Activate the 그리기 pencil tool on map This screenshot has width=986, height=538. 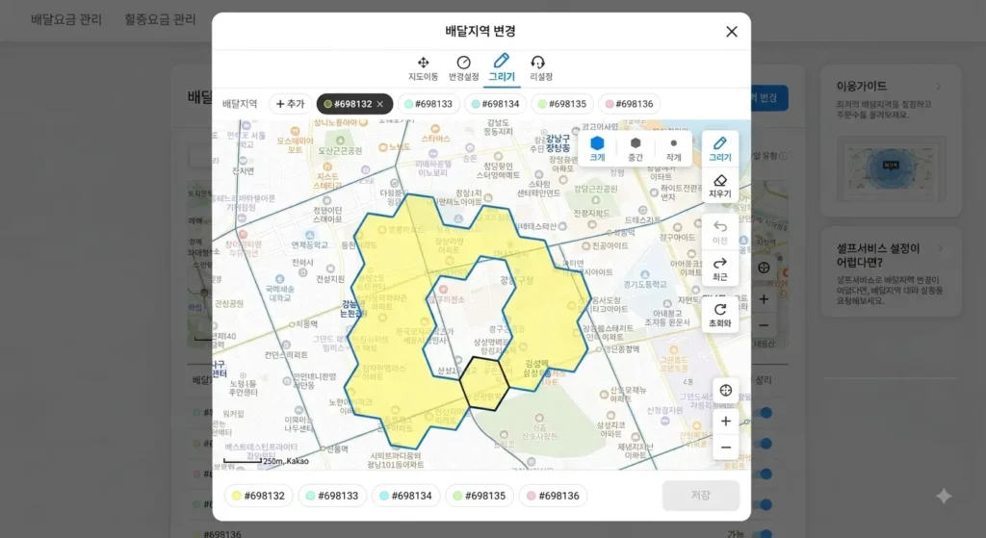click(720, 149)
